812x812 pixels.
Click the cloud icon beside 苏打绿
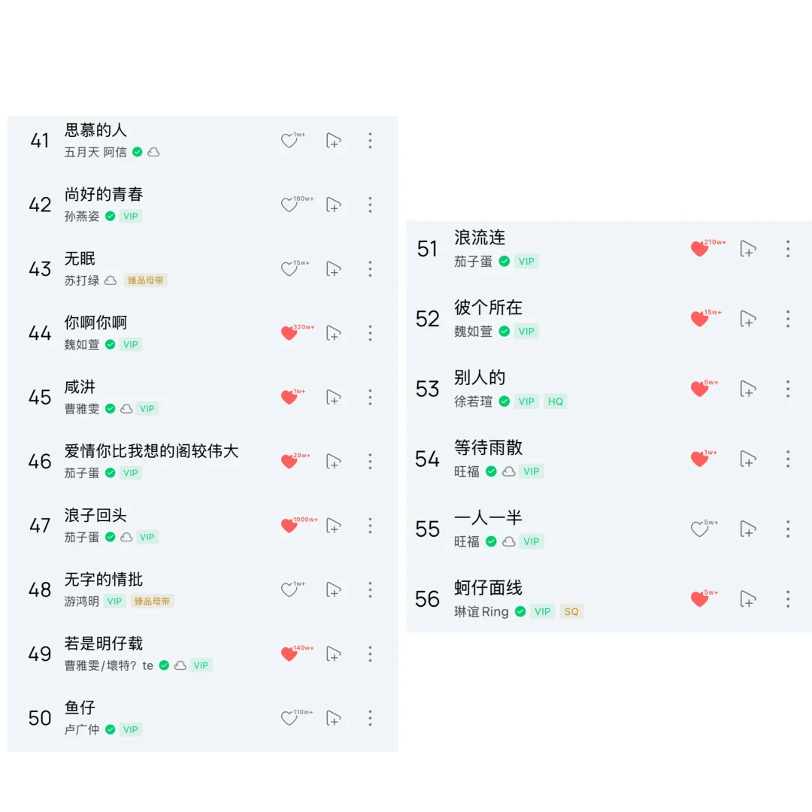pyautogui.click(x=111, y=280)
